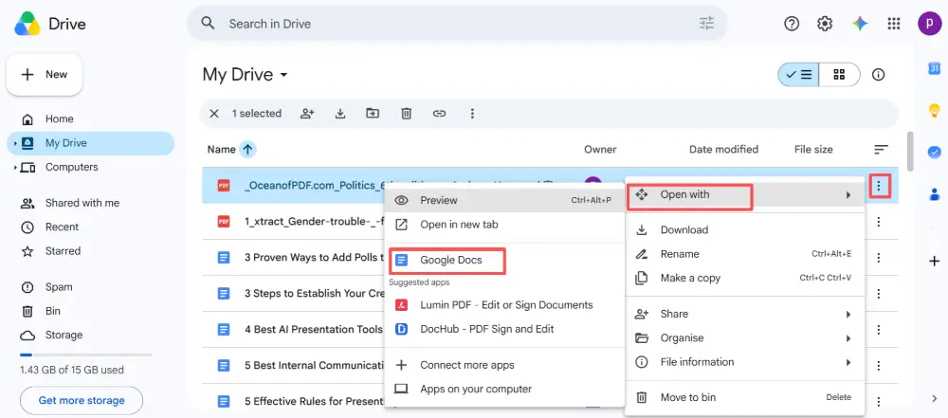Open the three-dot menu for the 4 Best AI Presentation row

(879, 330)
